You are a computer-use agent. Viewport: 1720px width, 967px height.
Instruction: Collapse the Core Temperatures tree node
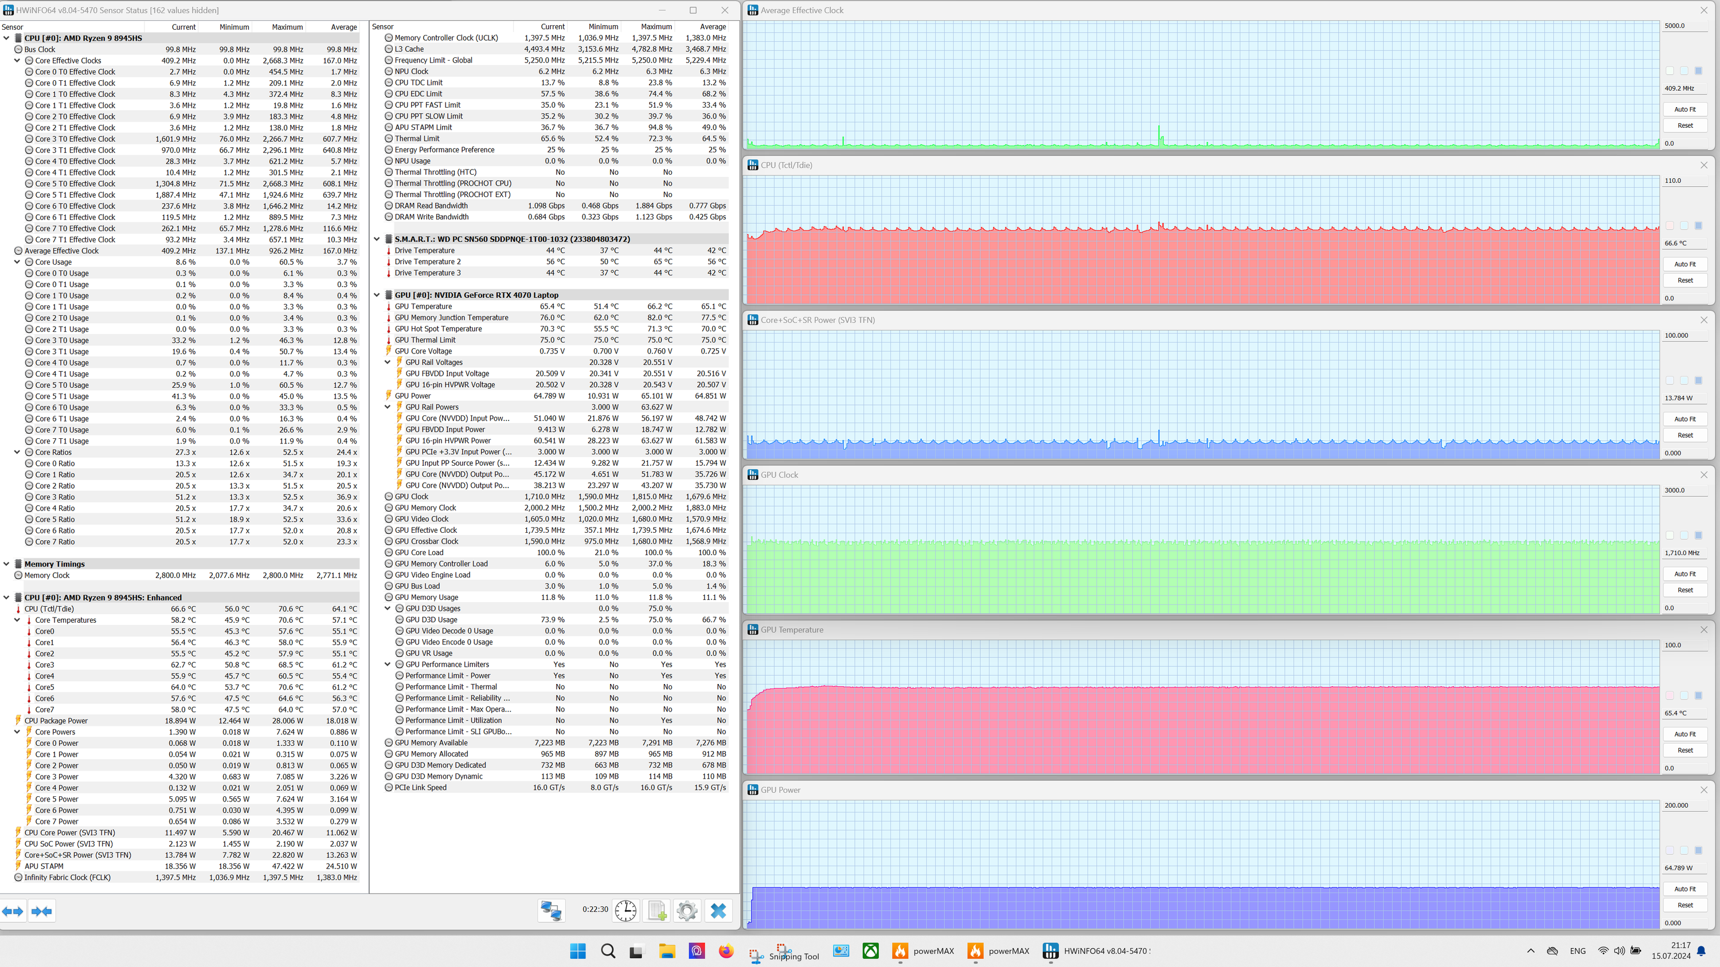pos(17,620)
